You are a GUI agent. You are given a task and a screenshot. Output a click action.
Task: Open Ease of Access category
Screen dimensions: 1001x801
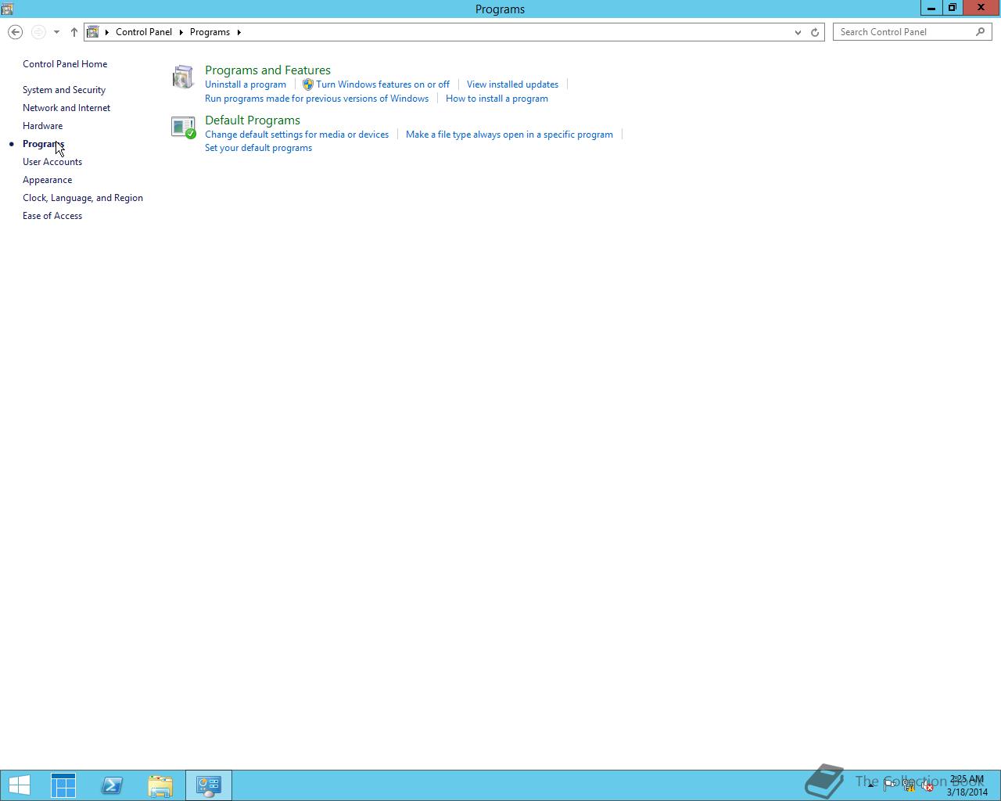pos(52,216)
